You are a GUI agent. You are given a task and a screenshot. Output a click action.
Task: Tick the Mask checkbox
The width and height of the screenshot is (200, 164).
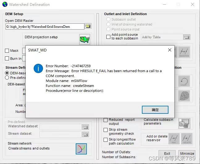[x=7, y=51]
